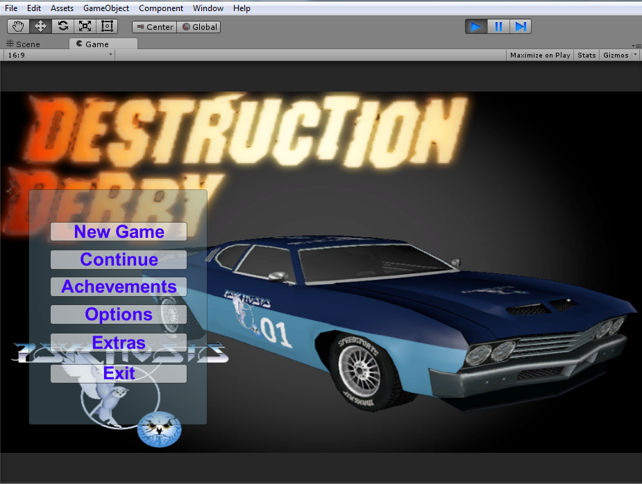Select the Rotate tool
Viewport: 642px width, 484px height.
62,26
